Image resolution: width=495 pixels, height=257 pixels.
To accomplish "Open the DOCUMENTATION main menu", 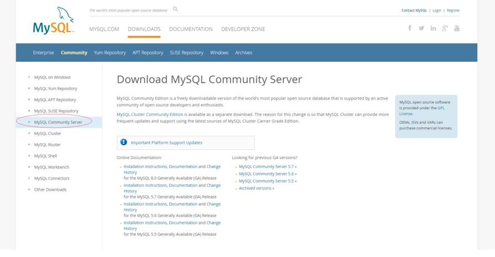I will pos(190,29).
